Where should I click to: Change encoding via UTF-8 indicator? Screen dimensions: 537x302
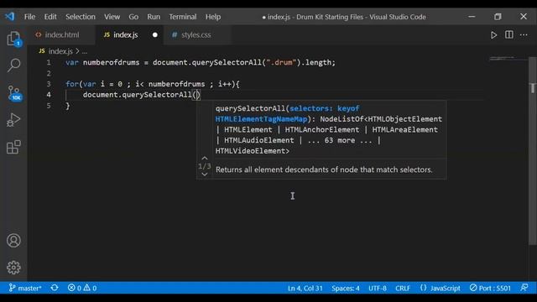(x=378, y=288)
